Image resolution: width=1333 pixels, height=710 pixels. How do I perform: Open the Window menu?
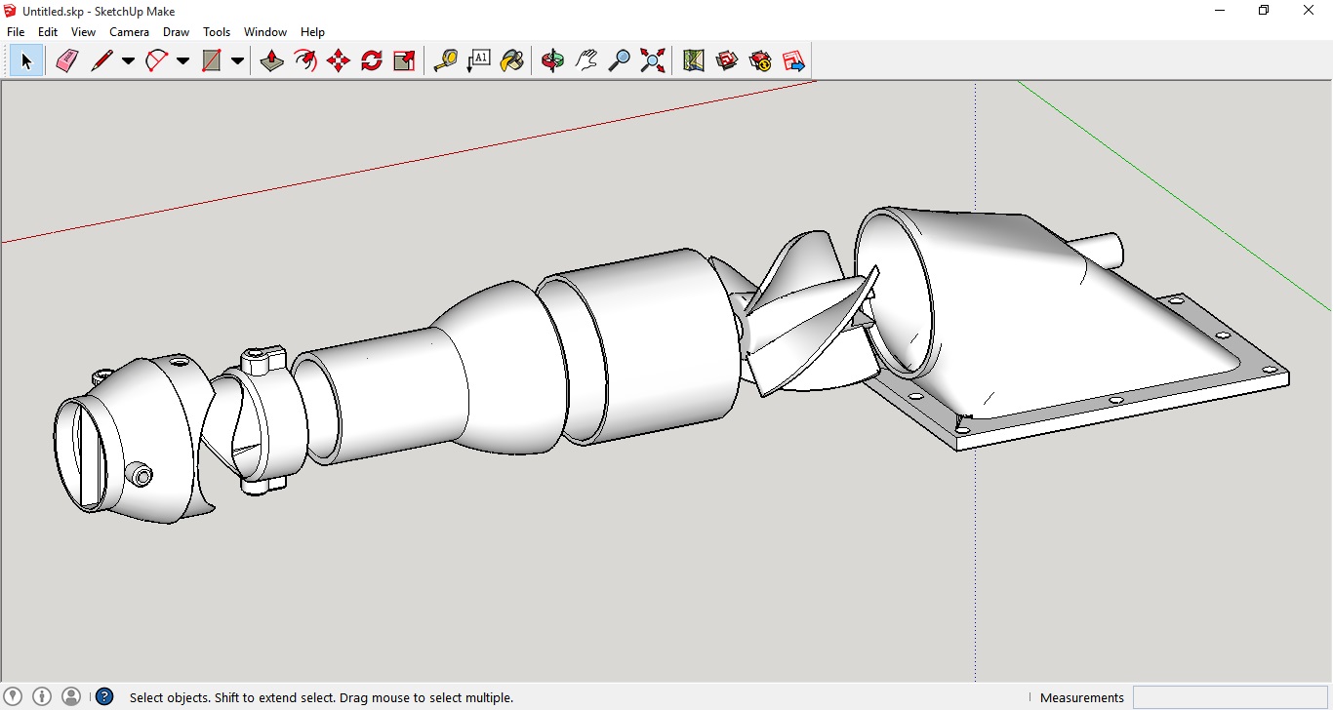[265, 32]
